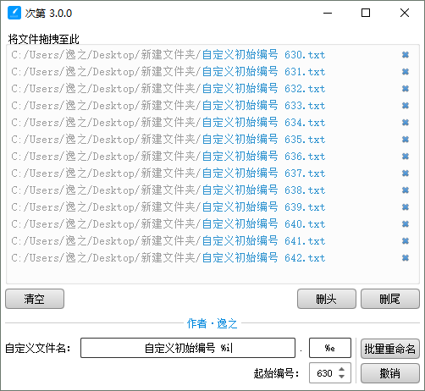
Task: Focus the %e extension input field
Action: pos(330,348)
